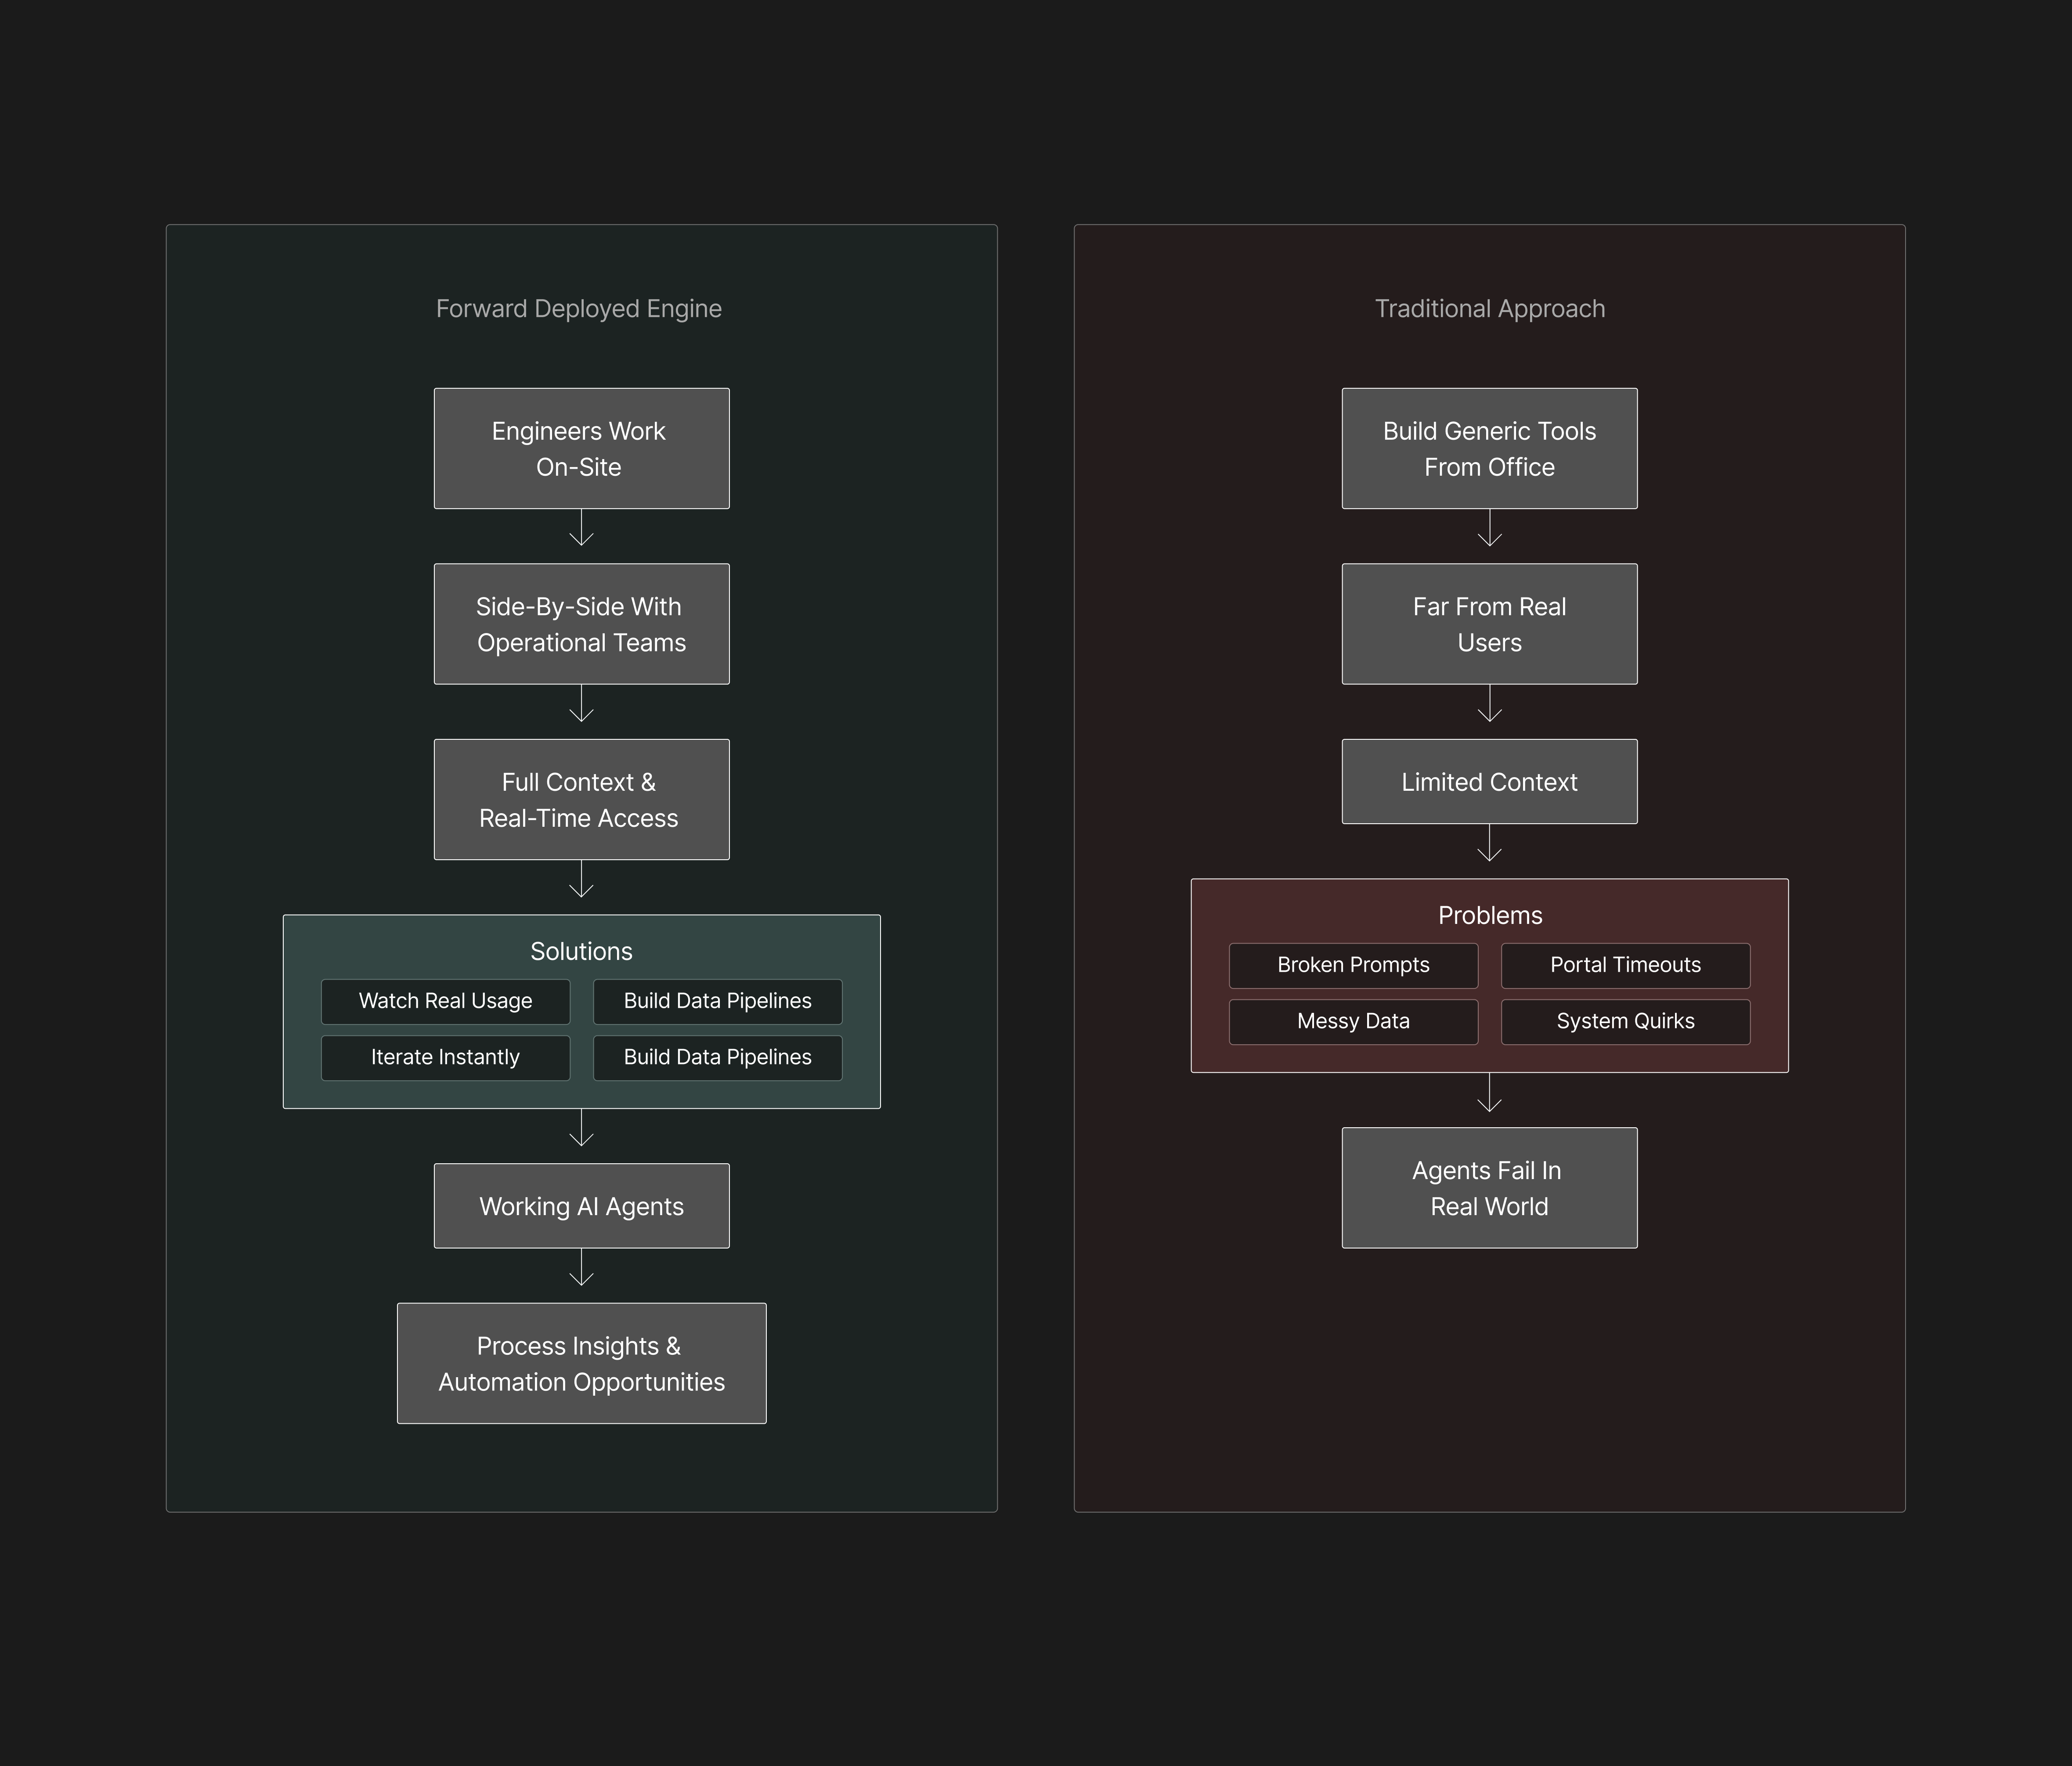Viewport: 2072px width, 1766px height.
Task: Select Build Generic Tools From Office box
Action: pyautogui.click(x=1489, y=448)
